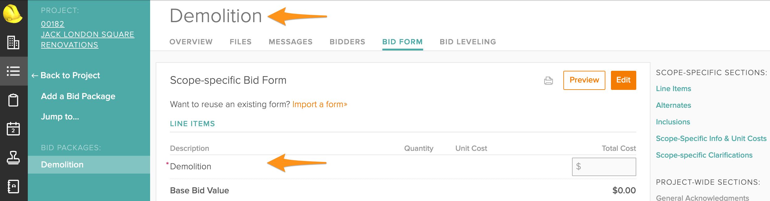The image size is (770, 201).
Task: Click the Preview button
Action: tap(584, 80)
